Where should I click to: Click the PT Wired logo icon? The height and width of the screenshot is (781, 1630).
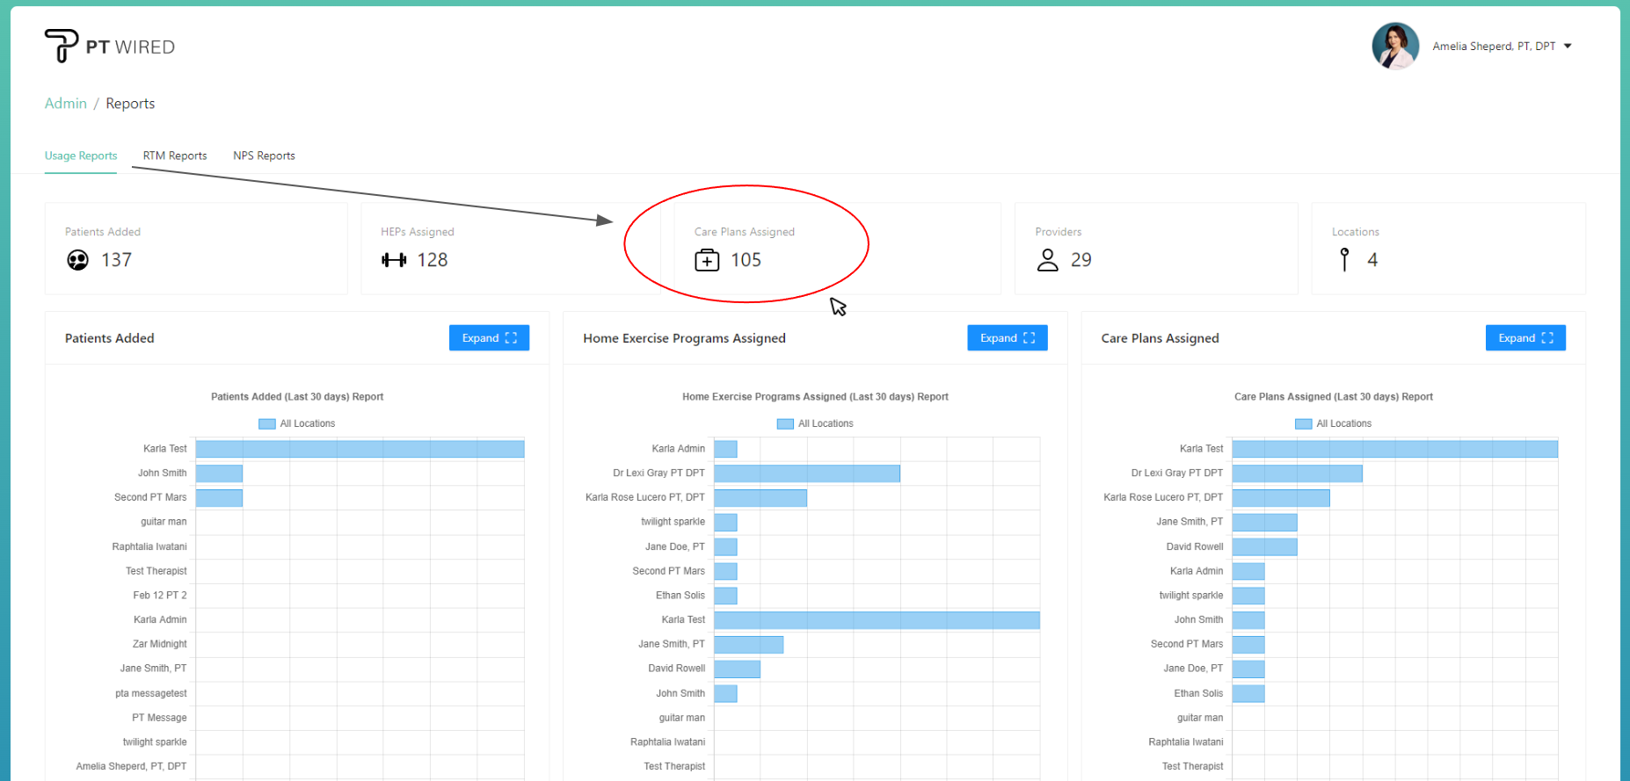(62, 46)
